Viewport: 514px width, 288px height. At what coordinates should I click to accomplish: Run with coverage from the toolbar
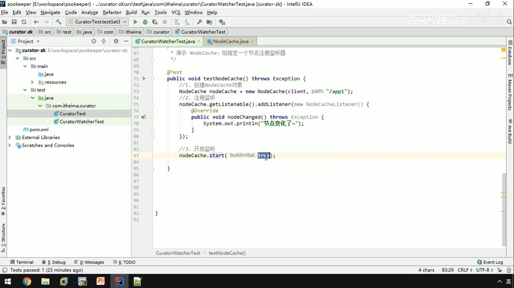tap(155, 22)
